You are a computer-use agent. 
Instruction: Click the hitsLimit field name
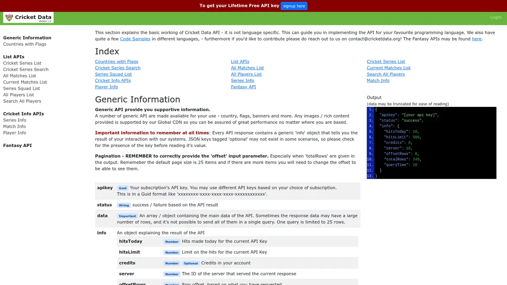coord(129,252)
